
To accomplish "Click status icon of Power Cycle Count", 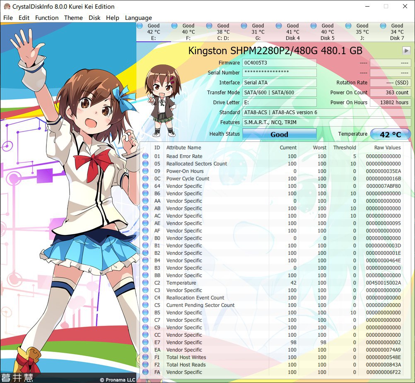I will click(145, 178).
